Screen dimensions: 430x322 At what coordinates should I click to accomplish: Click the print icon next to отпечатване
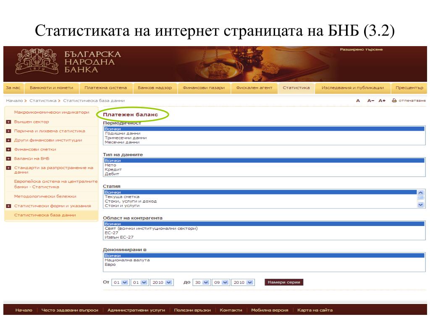[394, 101]
